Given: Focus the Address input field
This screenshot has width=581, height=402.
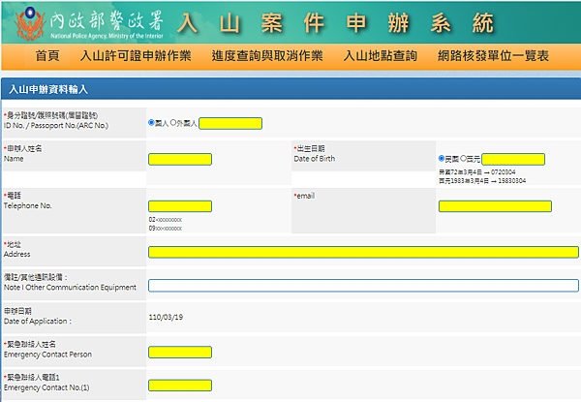Looking at the screenshot, I should click(x=363, y=252).
